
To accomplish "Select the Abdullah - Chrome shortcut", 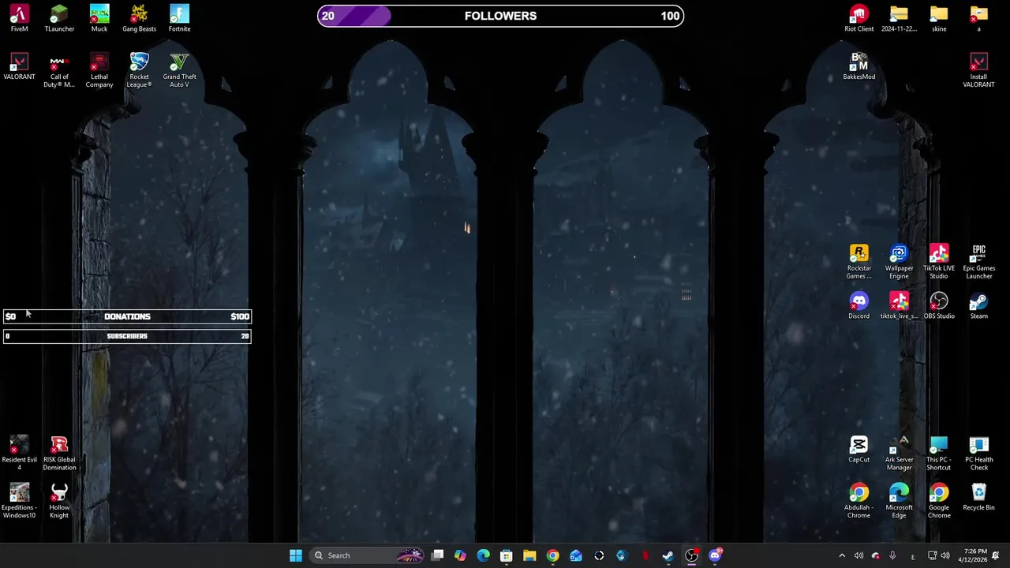I will 858,502.
